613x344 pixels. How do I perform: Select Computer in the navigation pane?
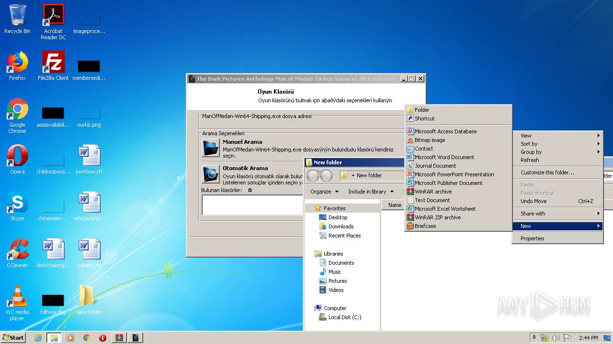335,308
